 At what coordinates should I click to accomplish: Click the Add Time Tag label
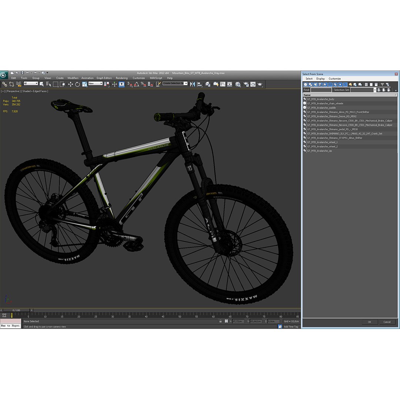(291, 327)
